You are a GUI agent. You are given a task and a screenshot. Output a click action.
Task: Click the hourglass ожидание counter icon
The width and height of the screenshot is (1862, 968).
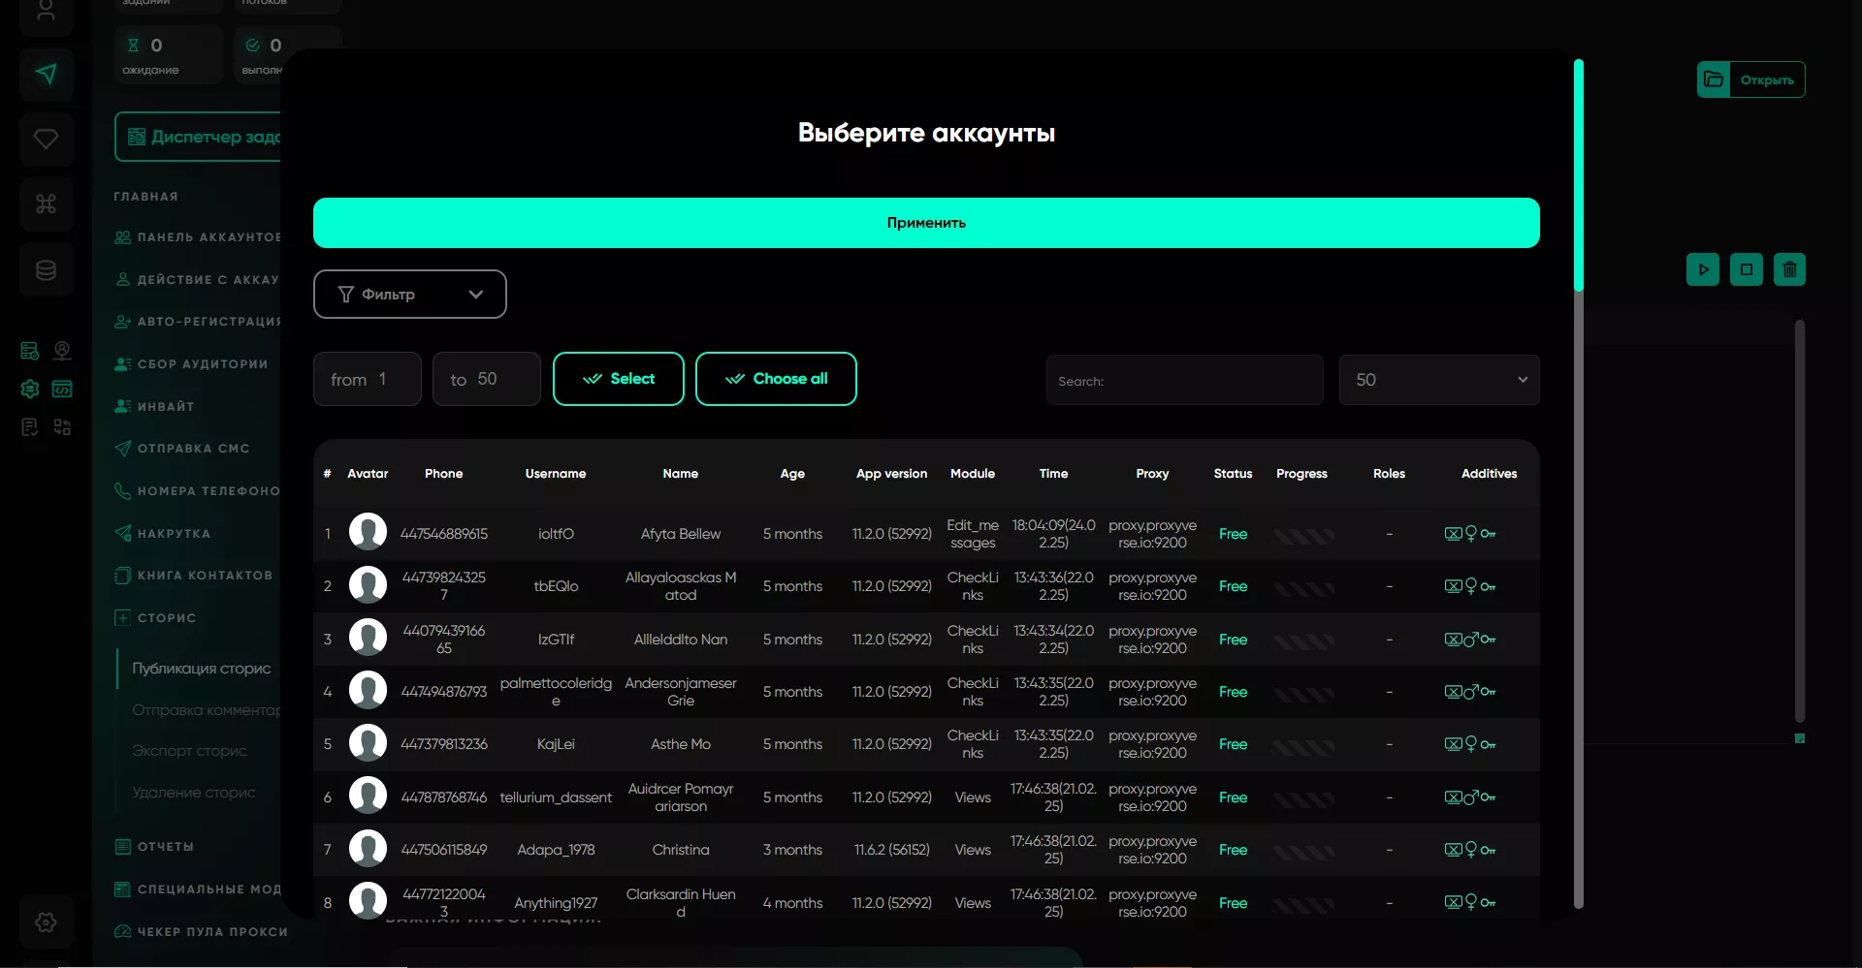click(x=134, y=45)
